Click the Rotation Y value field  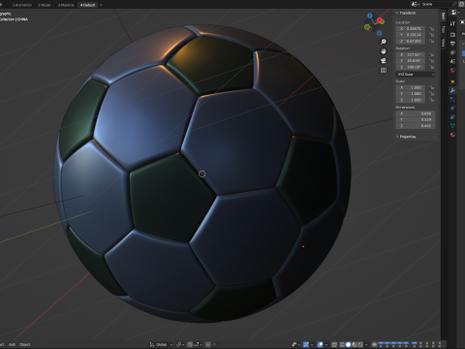411,61
